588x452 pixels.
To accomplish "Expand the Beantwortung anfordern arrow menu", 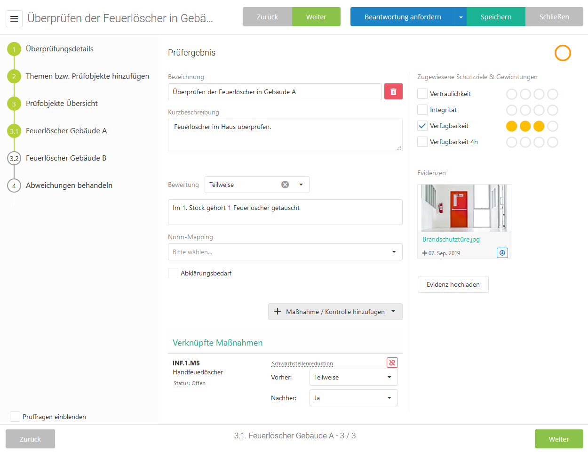I will pyautogui.click(x=461, y=17).
